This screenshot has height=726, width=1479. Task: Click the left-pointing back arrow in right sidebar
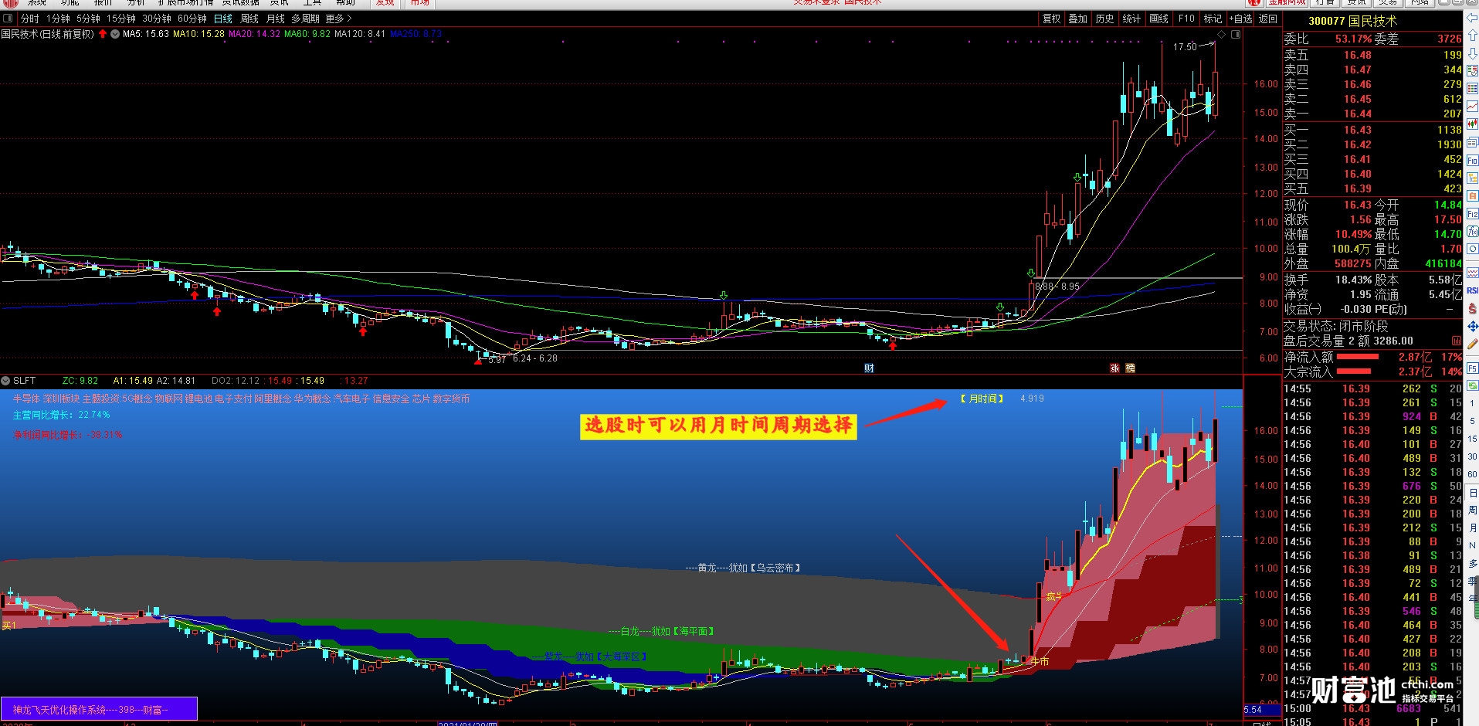1472,16
